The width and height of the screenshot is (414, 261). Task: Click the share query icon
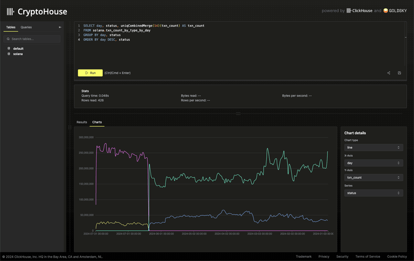click(x=389, y=73)
